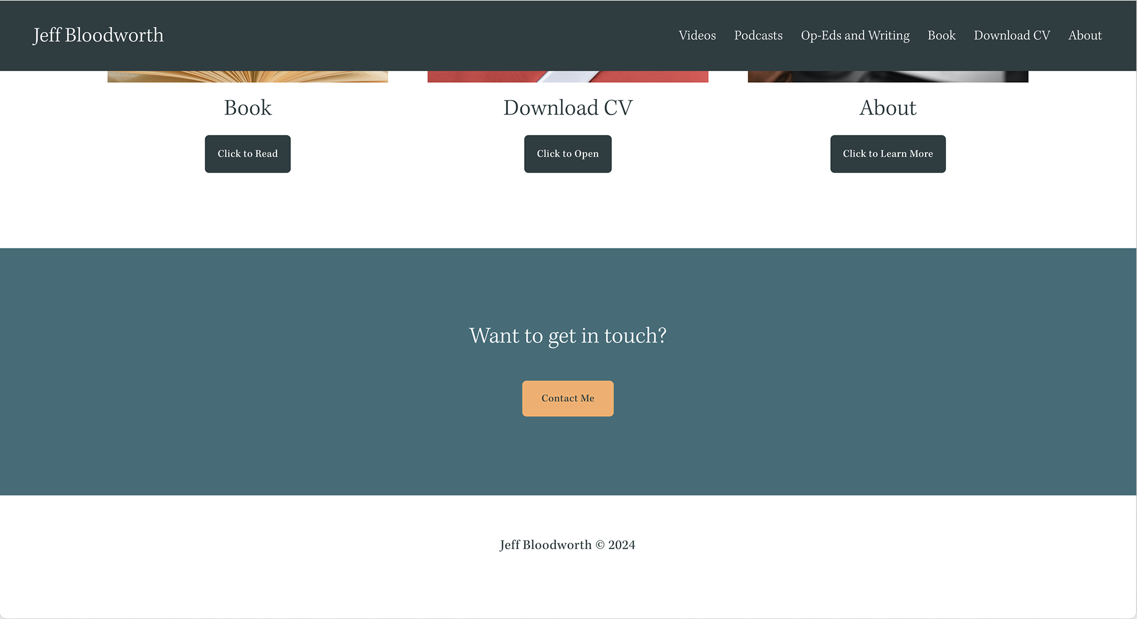Select the Op-Eds and Writing nav link
Viewport: 1137px width, 619px height.
pos(855,36)
